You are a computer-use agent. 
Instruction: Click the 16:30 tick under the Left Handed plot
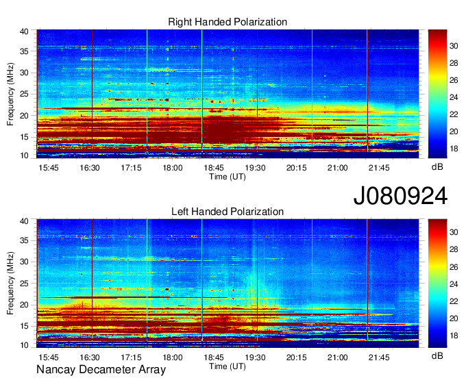(90, 357)
